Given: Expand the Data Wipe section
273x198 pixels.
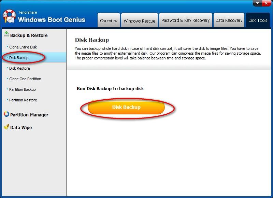Looking at the screenshot, I should [x=21, y=127].
